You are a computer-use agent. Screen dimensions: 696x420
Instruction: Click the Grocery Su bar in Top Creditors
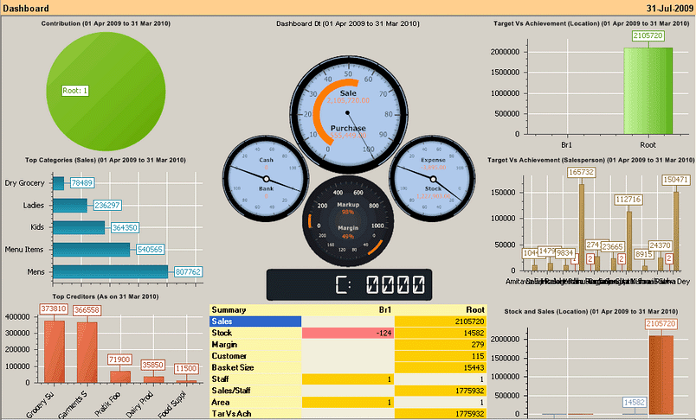(x=54, y=351)
